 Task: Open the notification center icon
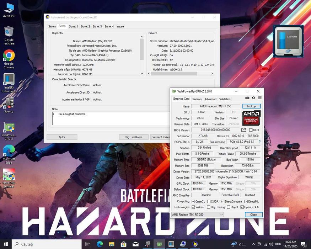(x=303, y=244)
